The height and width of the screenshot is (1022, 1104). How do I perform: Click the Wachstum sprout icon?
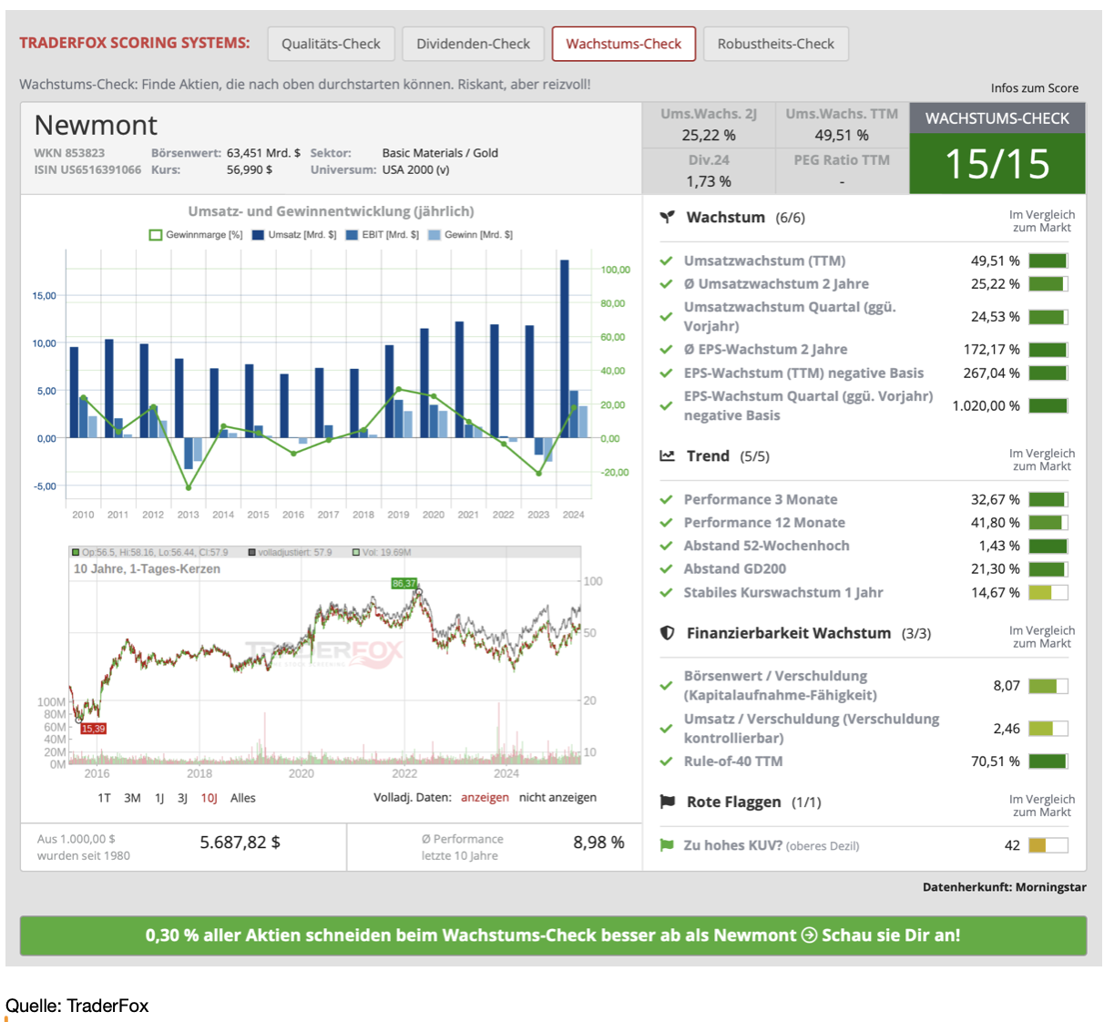668,217
